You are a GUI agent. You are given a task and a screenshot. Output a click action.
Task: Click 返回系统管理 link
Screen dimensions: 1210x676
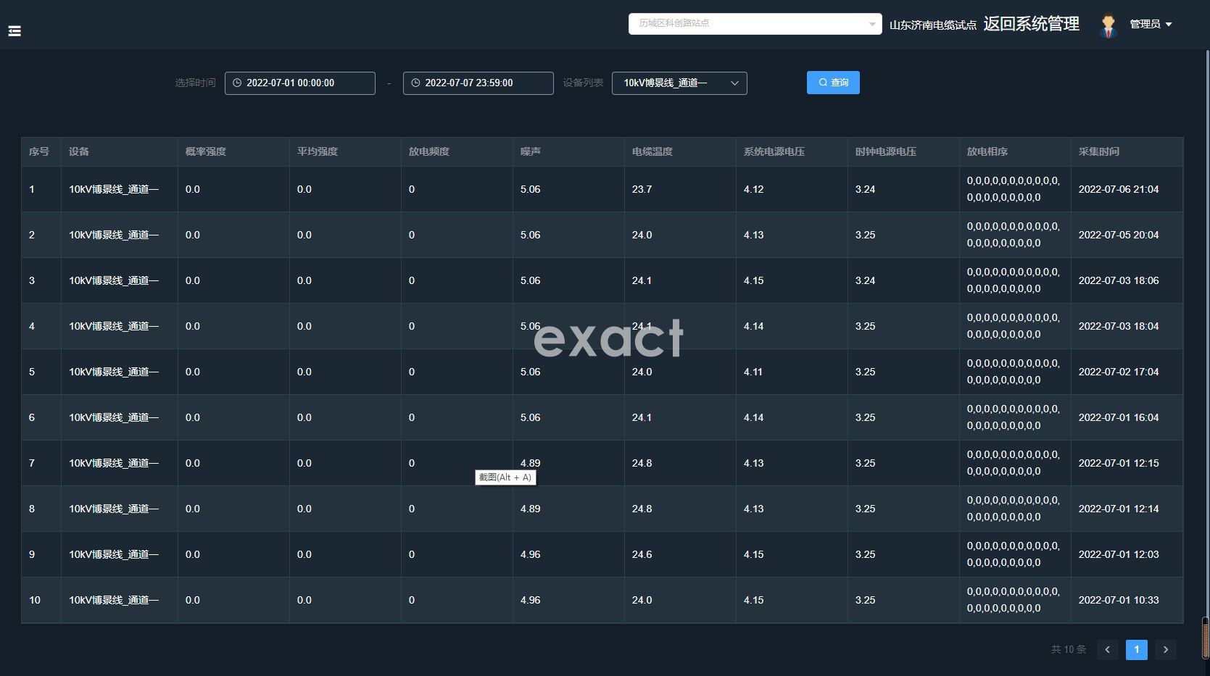click(1031, 25)
